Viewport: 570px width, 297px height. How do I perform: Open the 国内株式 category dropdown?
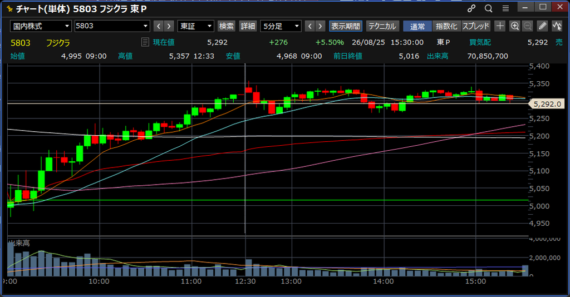click(41, 26)
